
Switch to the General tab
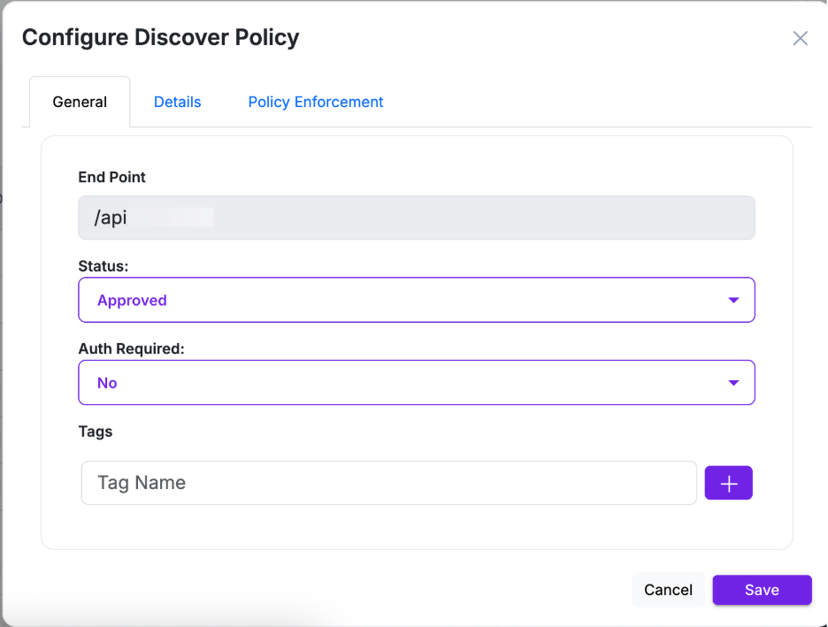pyautogui.click(x=80, y=102)
